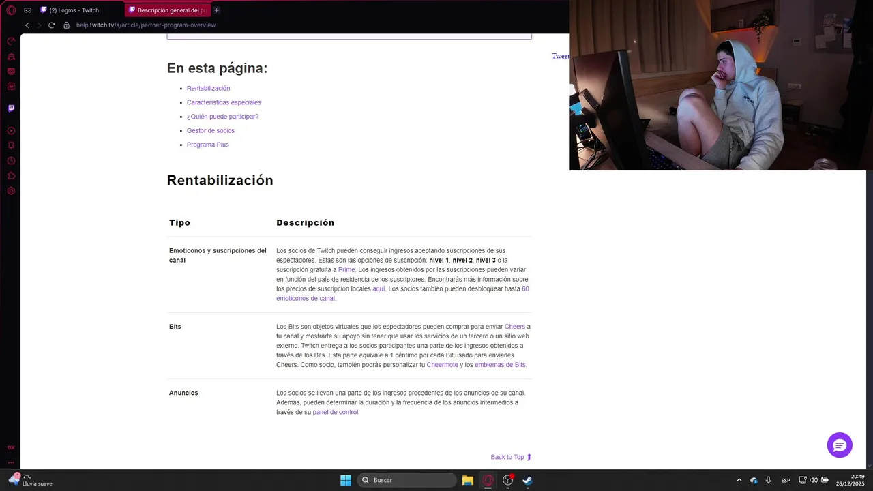Open the taskbar app with red notification dot
The height and width of the screenshot is (491, 873).
(x=508, y=480)
